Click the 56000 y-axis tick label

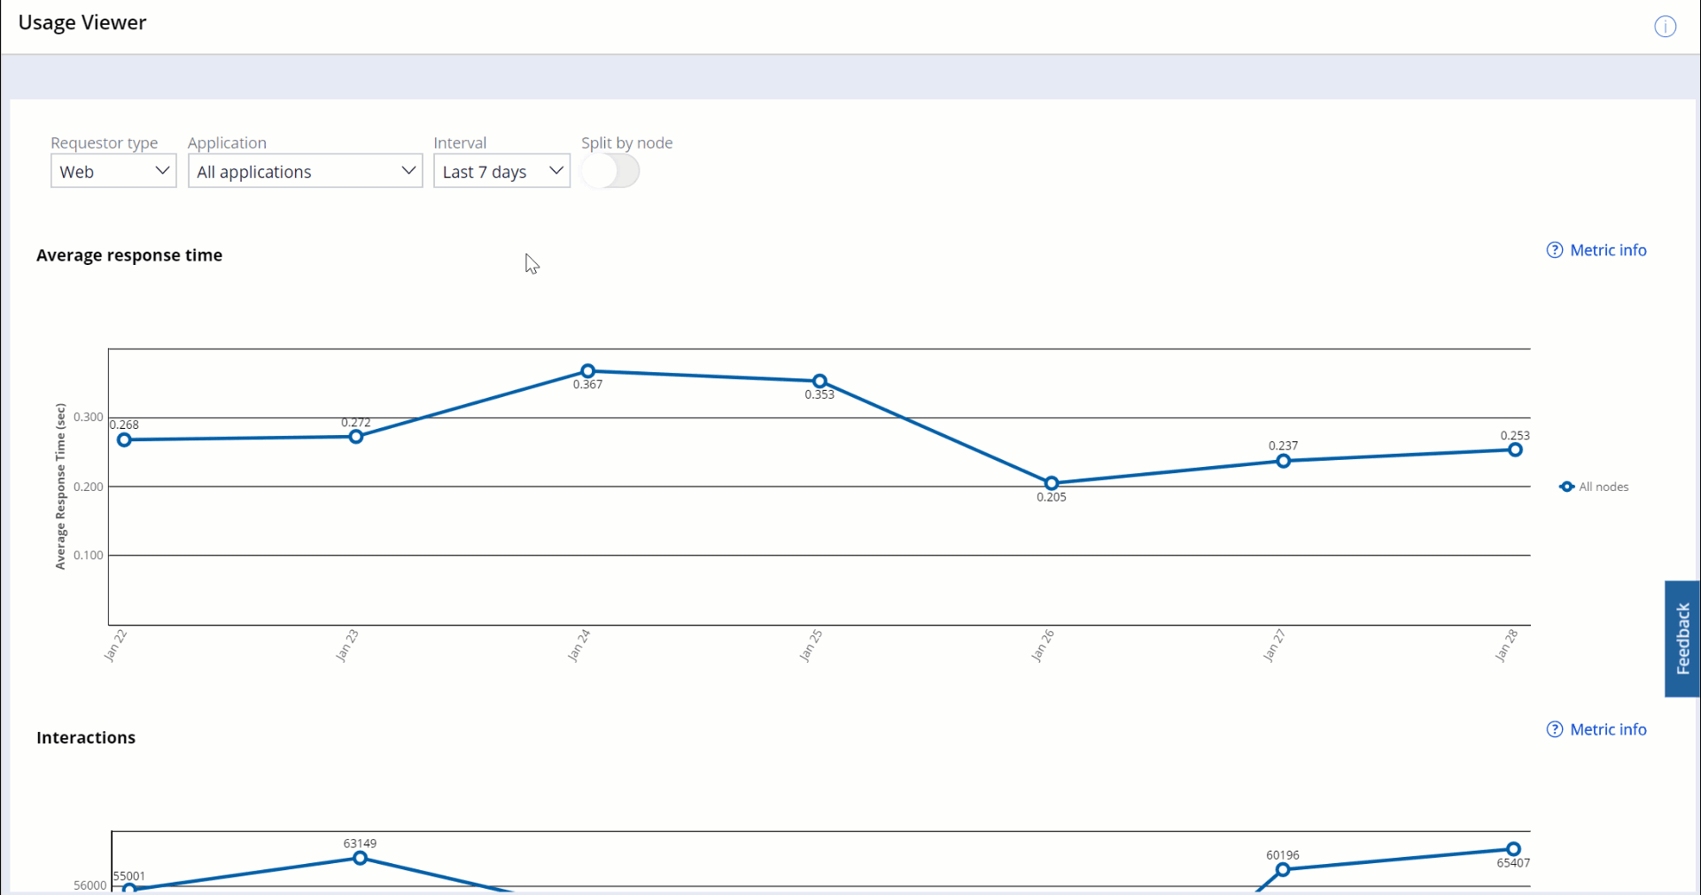click(x=89, y=885)
